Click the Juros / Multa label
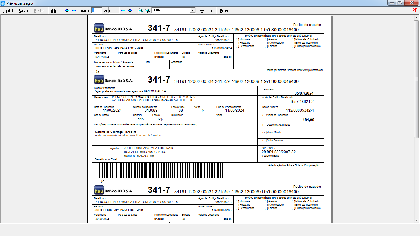 [271, 132]
